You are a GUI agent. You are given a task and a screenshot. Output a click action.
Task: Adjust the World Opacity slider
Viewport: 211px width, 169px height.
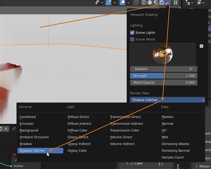[164, 83]
